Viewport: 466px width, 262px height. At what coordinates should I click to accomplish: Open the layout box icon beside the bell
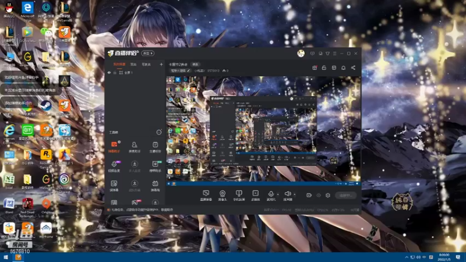(334, 68)
